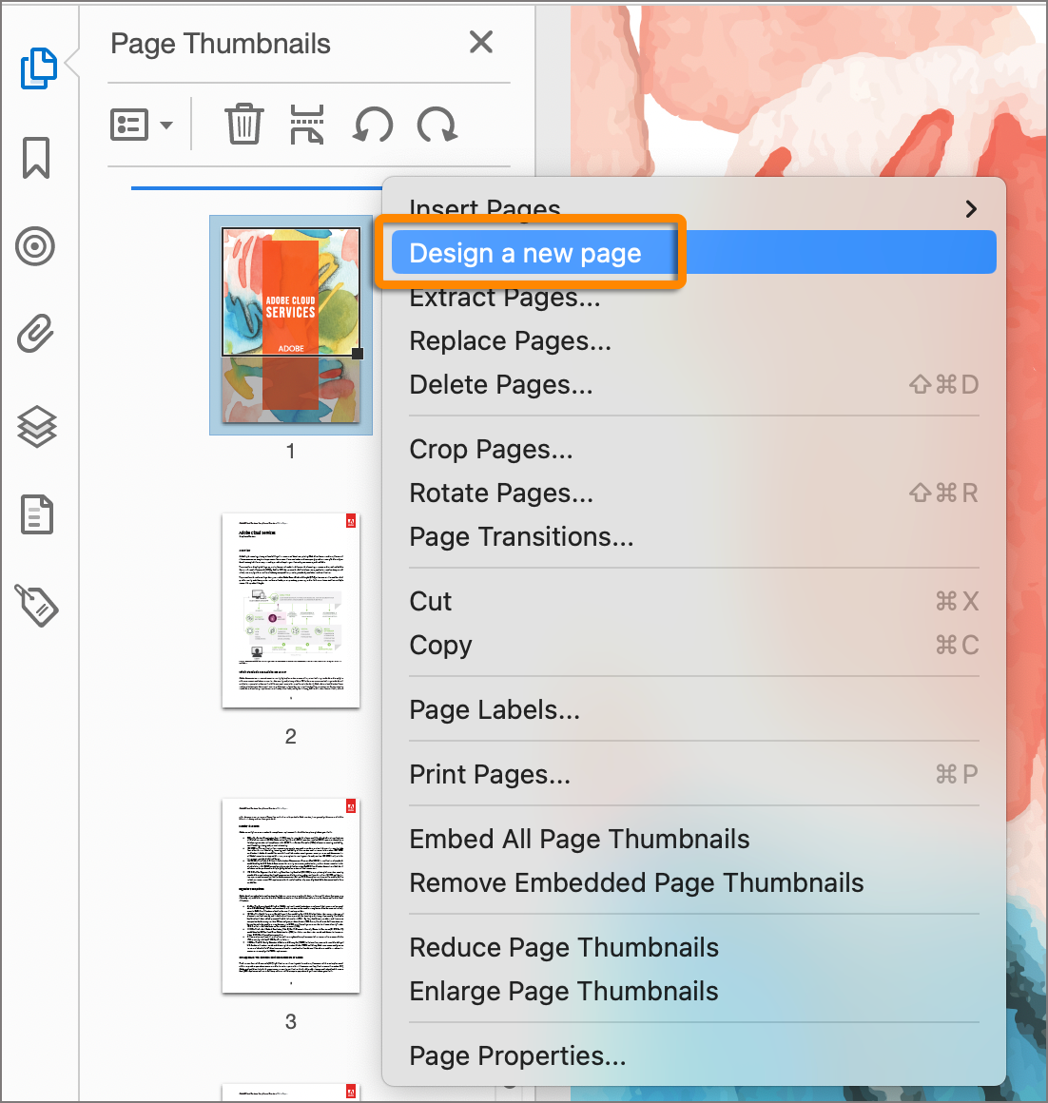This screenshot has width=1048, height=1103.
Task: Choose Rotate Pages option
Action: coord(693,493)
